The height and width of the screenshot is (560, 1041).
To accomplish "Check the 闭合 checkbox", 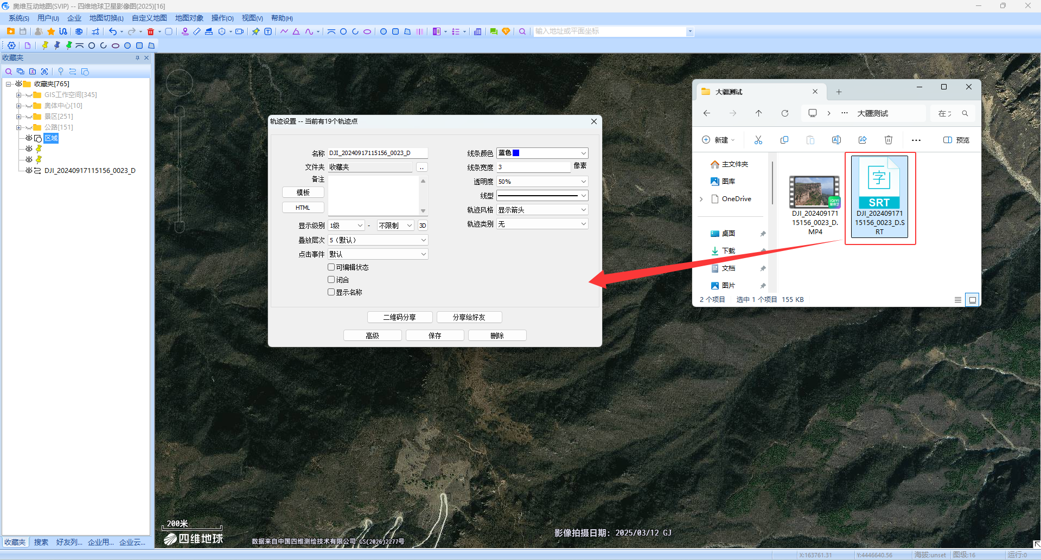I will [331, 280].
